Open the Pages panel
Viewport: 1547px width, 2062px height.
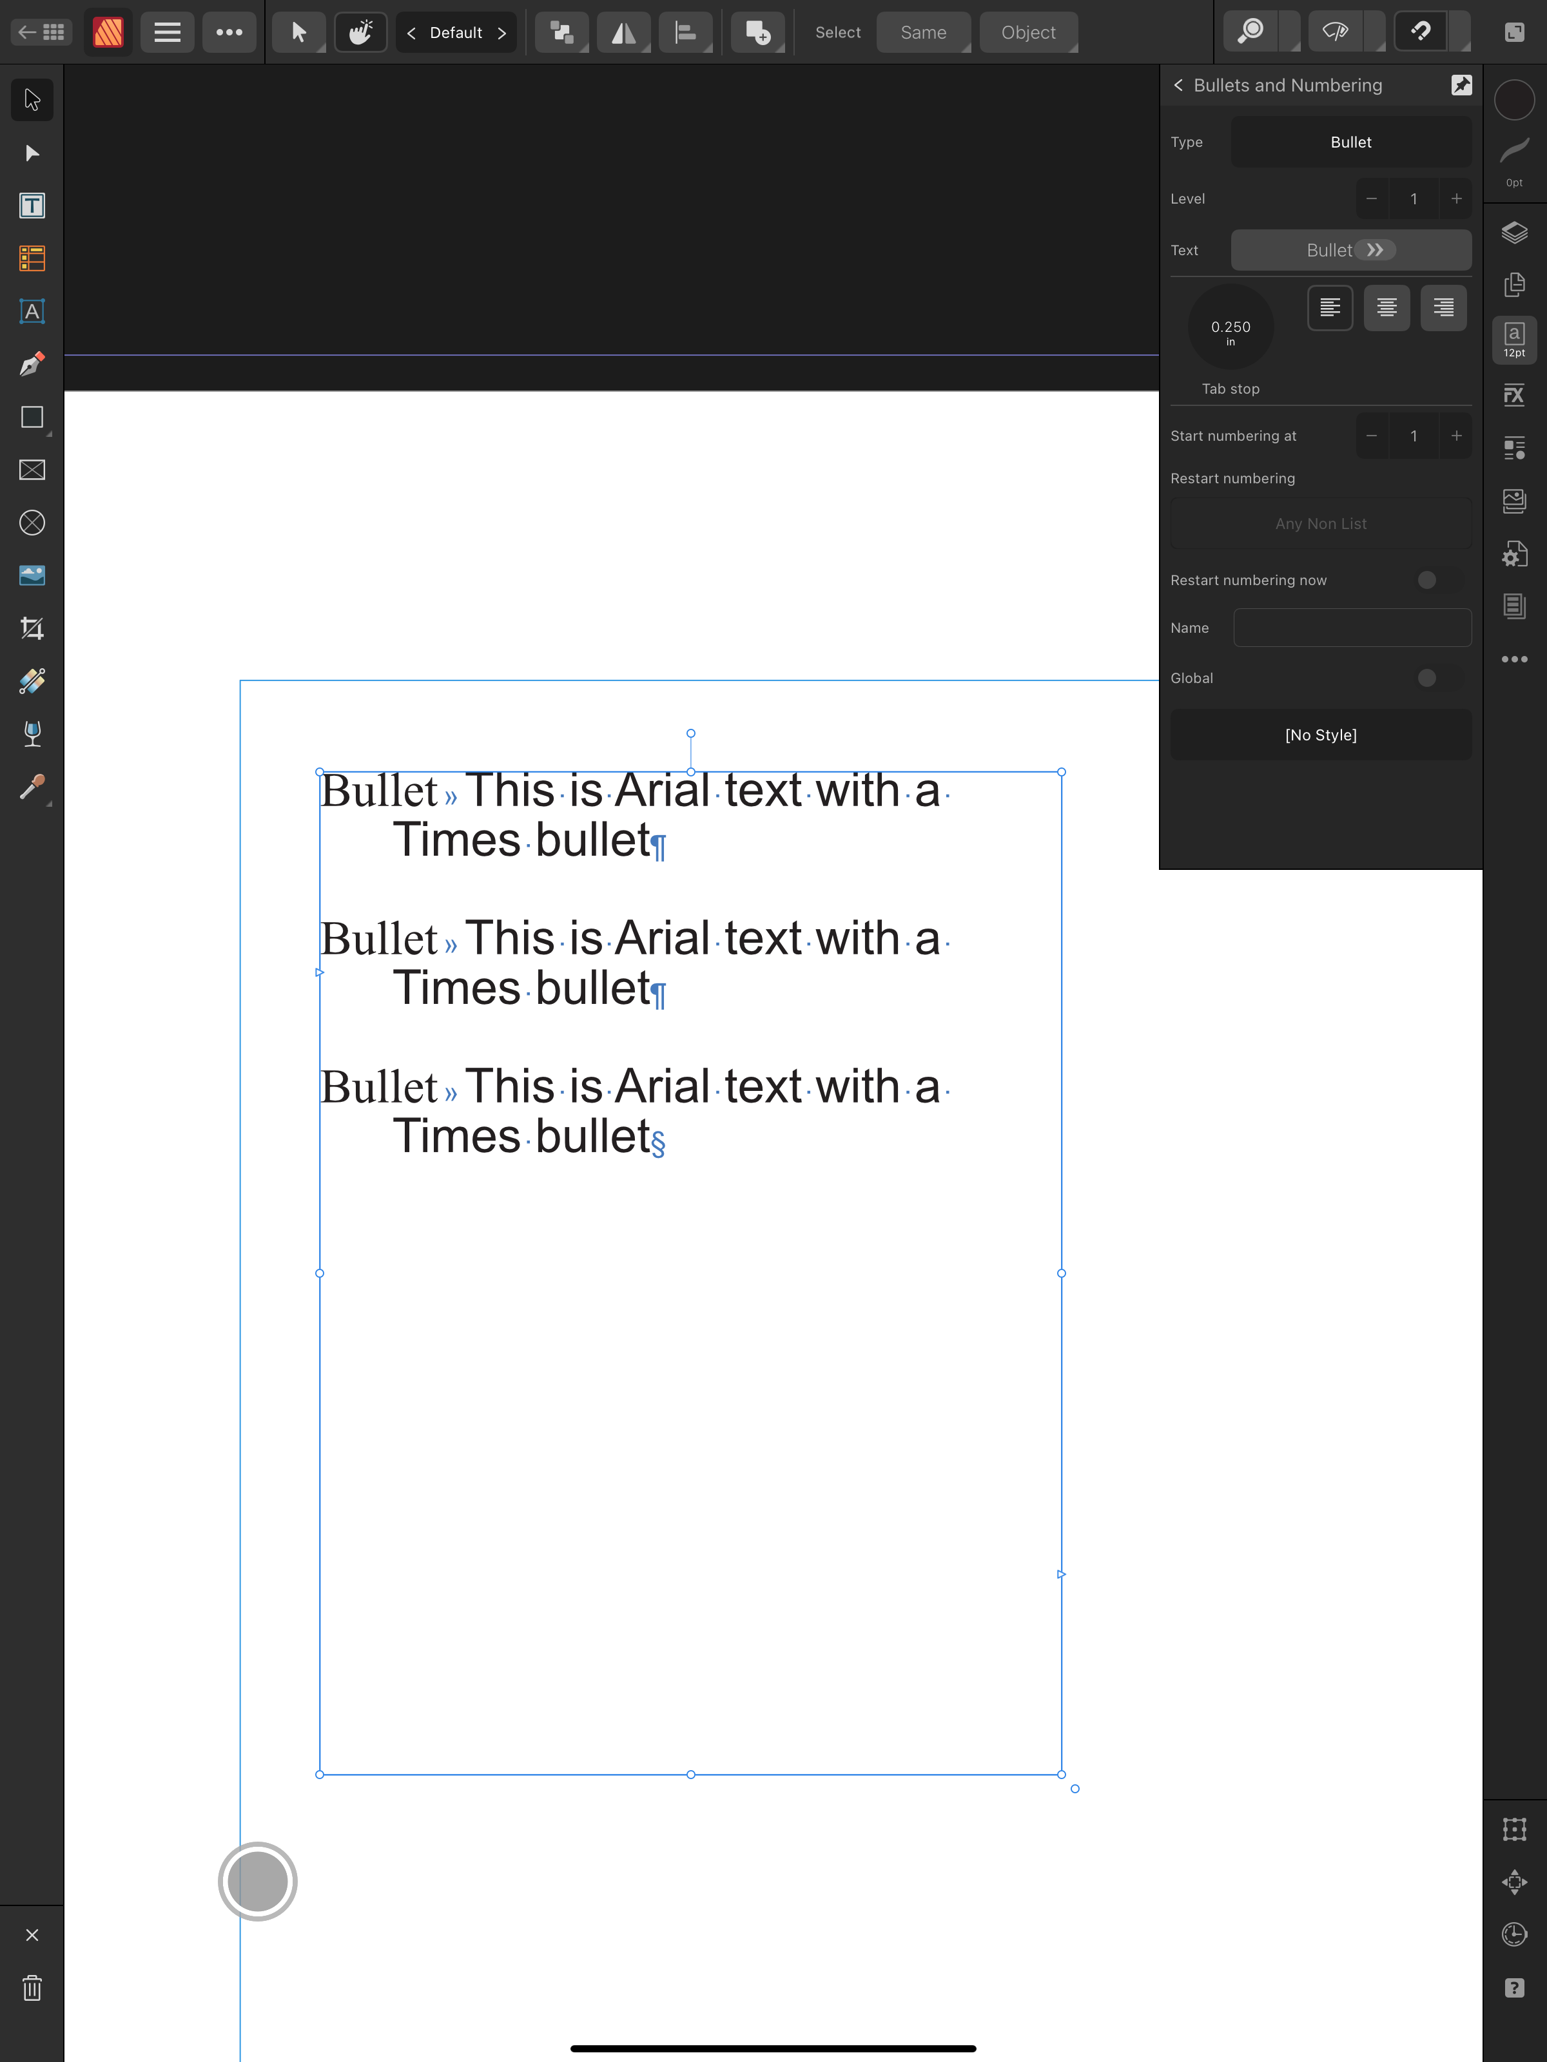[1514, 284]
